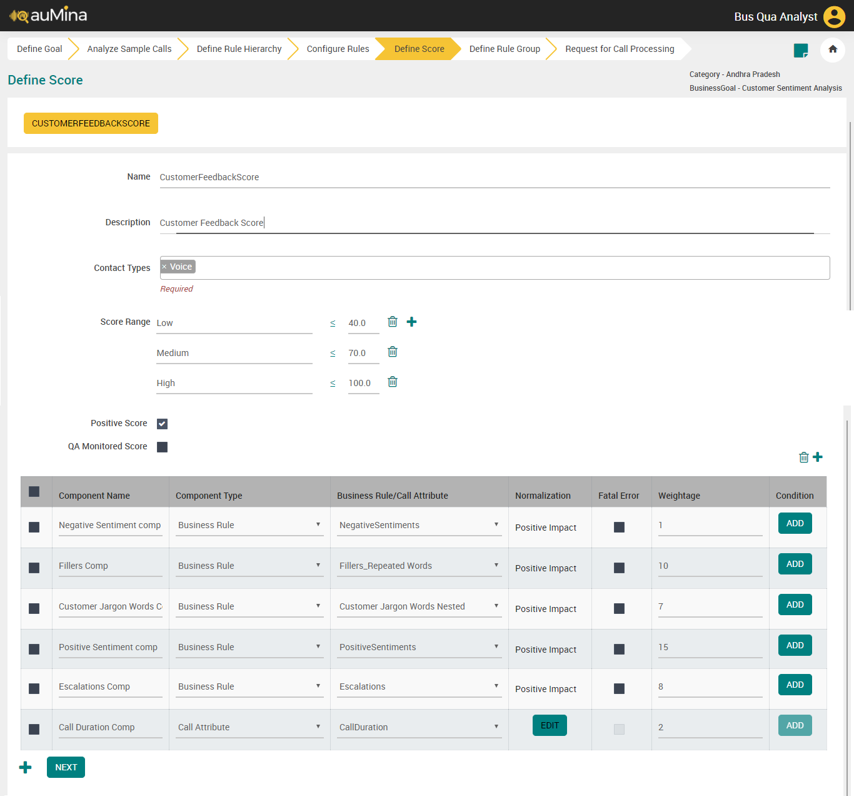Open the teal sticky note icon
This screenshot has height=796, width=854.
(x=801, y=50)
